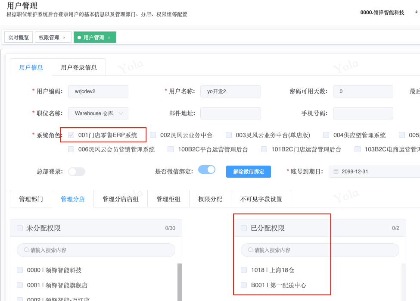This screenshot has width=420, height=301.
Task: Check the 006灵凤云会员营销管理系统 role
Action: tap(71, 149)
